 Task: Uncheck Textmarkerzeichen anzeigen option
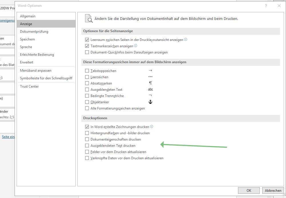tap(87, 46)
